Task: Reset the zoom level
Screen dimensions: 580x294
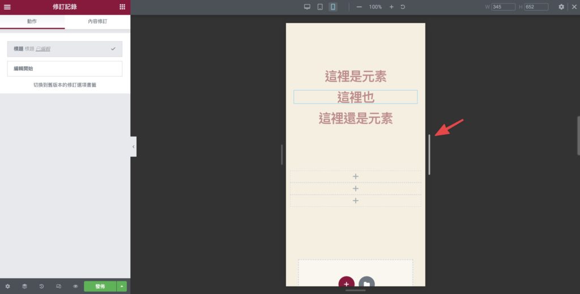Action: coord(403,7)
